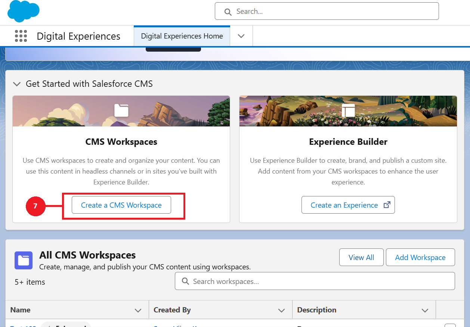The width and height of the screenshot is (470, 327).
Task: Collapse the Get Started with Salesforce CMS section
Action: [17, 84]
